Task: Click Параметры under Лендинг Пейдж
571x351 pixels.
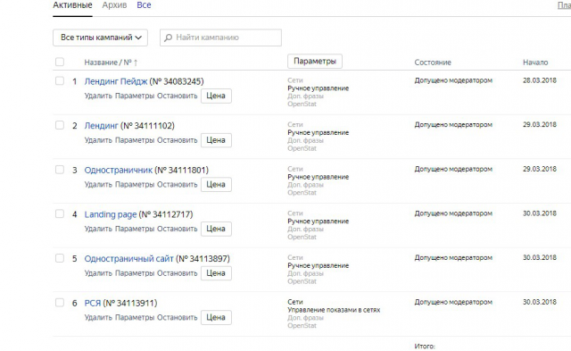Action: coord(135,96)
